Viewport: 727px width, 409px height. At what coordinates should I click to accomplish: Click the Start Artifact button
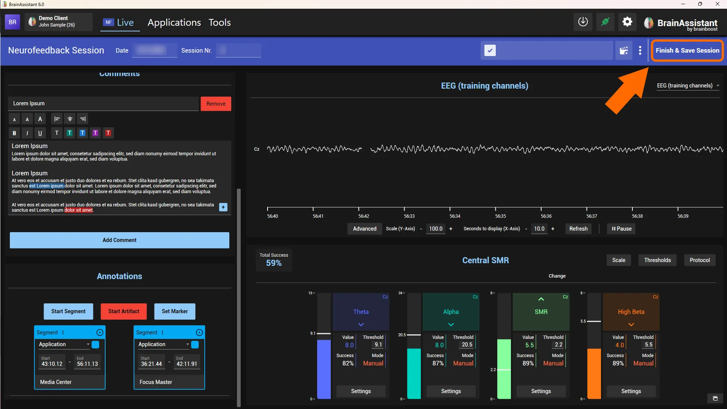point(124,311)
